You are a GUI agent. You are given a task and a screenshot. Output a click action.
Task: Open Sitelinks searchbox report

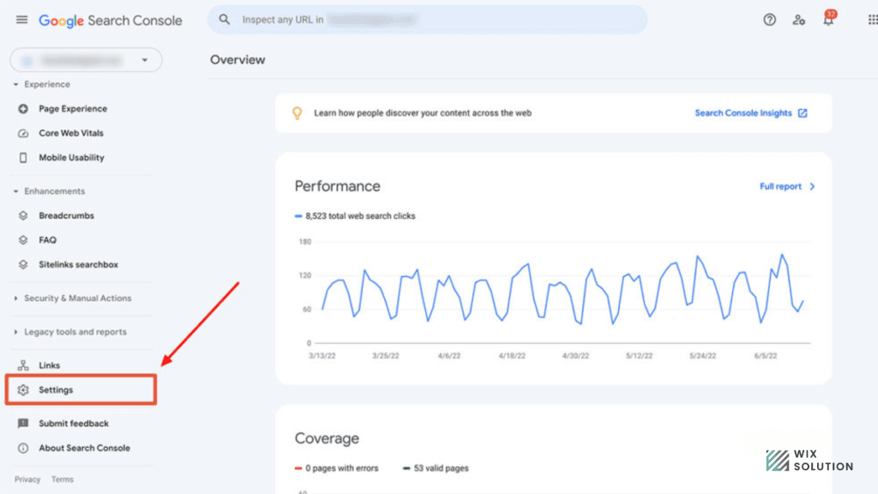click(x=78, y=264)
